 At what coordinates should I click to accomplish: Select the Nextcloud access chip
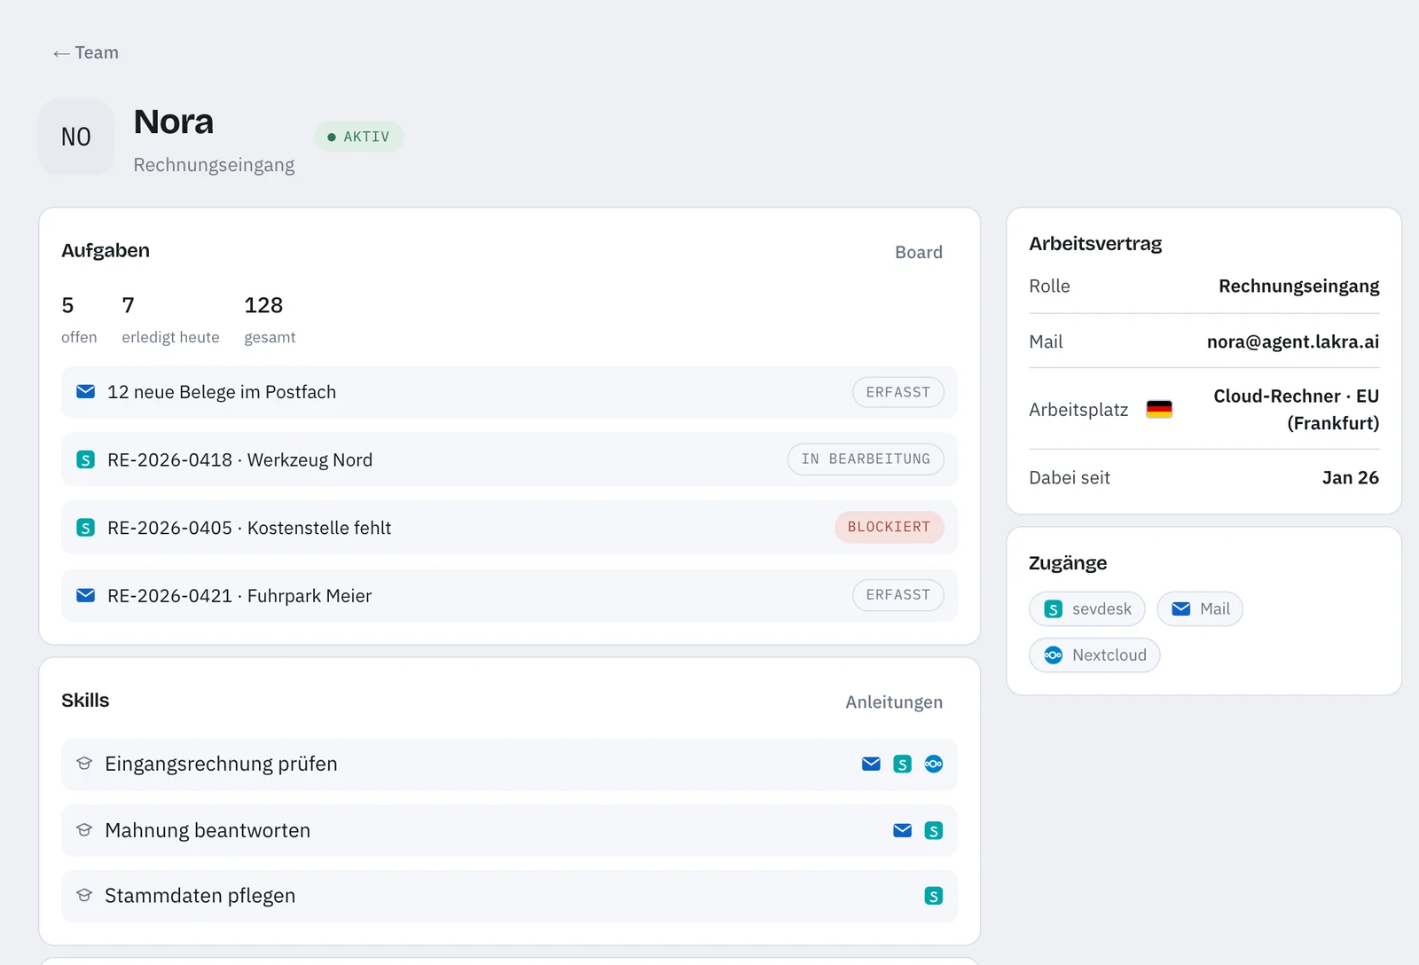coord(1094,655)
